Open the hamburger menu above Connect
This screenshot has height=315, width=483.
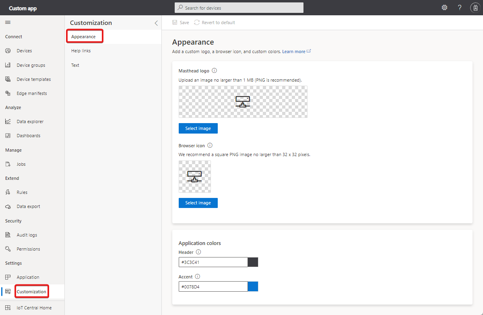8,22
